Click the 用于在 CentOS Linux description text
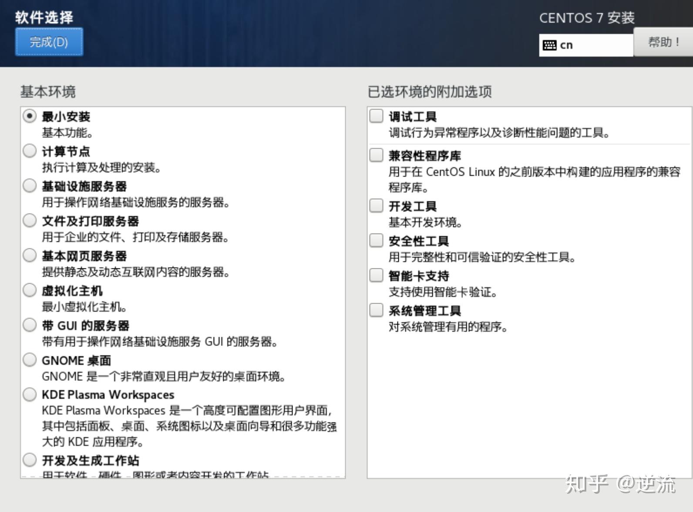The image size is (693, 512). [535, 180]
